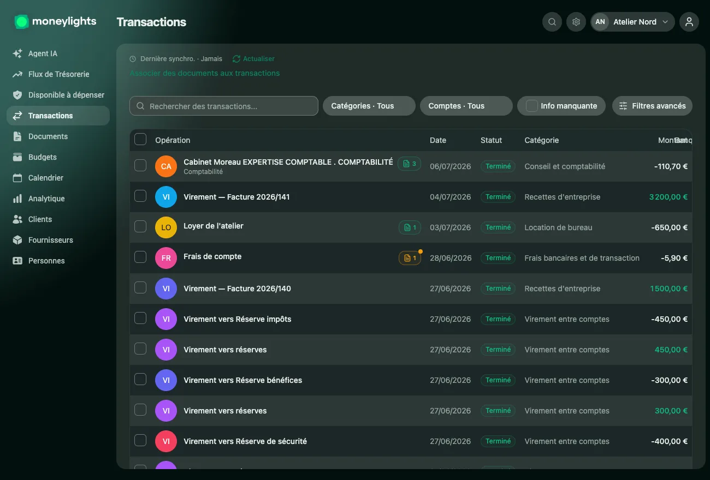This screenshot has width=710, height=480.
Task: Select checkbox for Virement Facture 2026/140
Action: [140, 287]
